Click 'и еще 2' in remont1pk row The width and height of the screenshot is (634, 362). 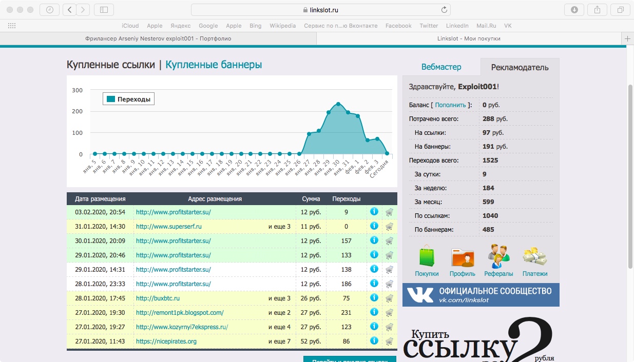(279, 312)
